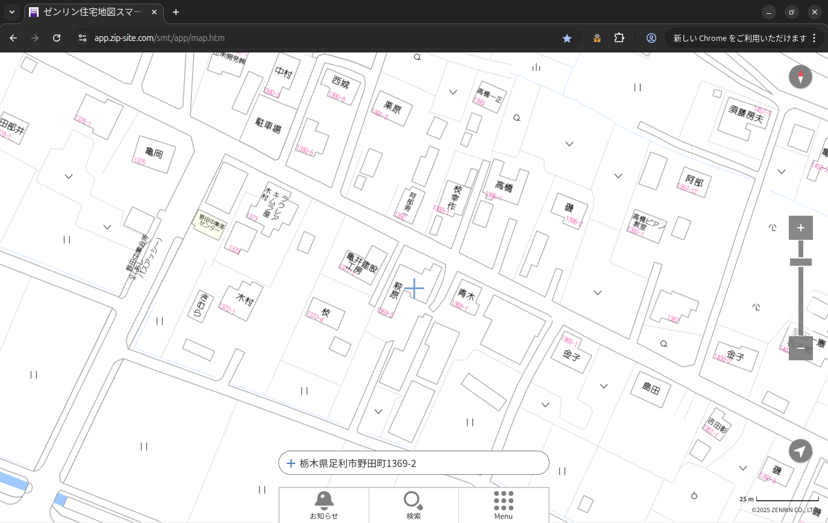This screenshot has width=828, height=523.
Task: Open the 検索 search button
Action: coord(413,505)
